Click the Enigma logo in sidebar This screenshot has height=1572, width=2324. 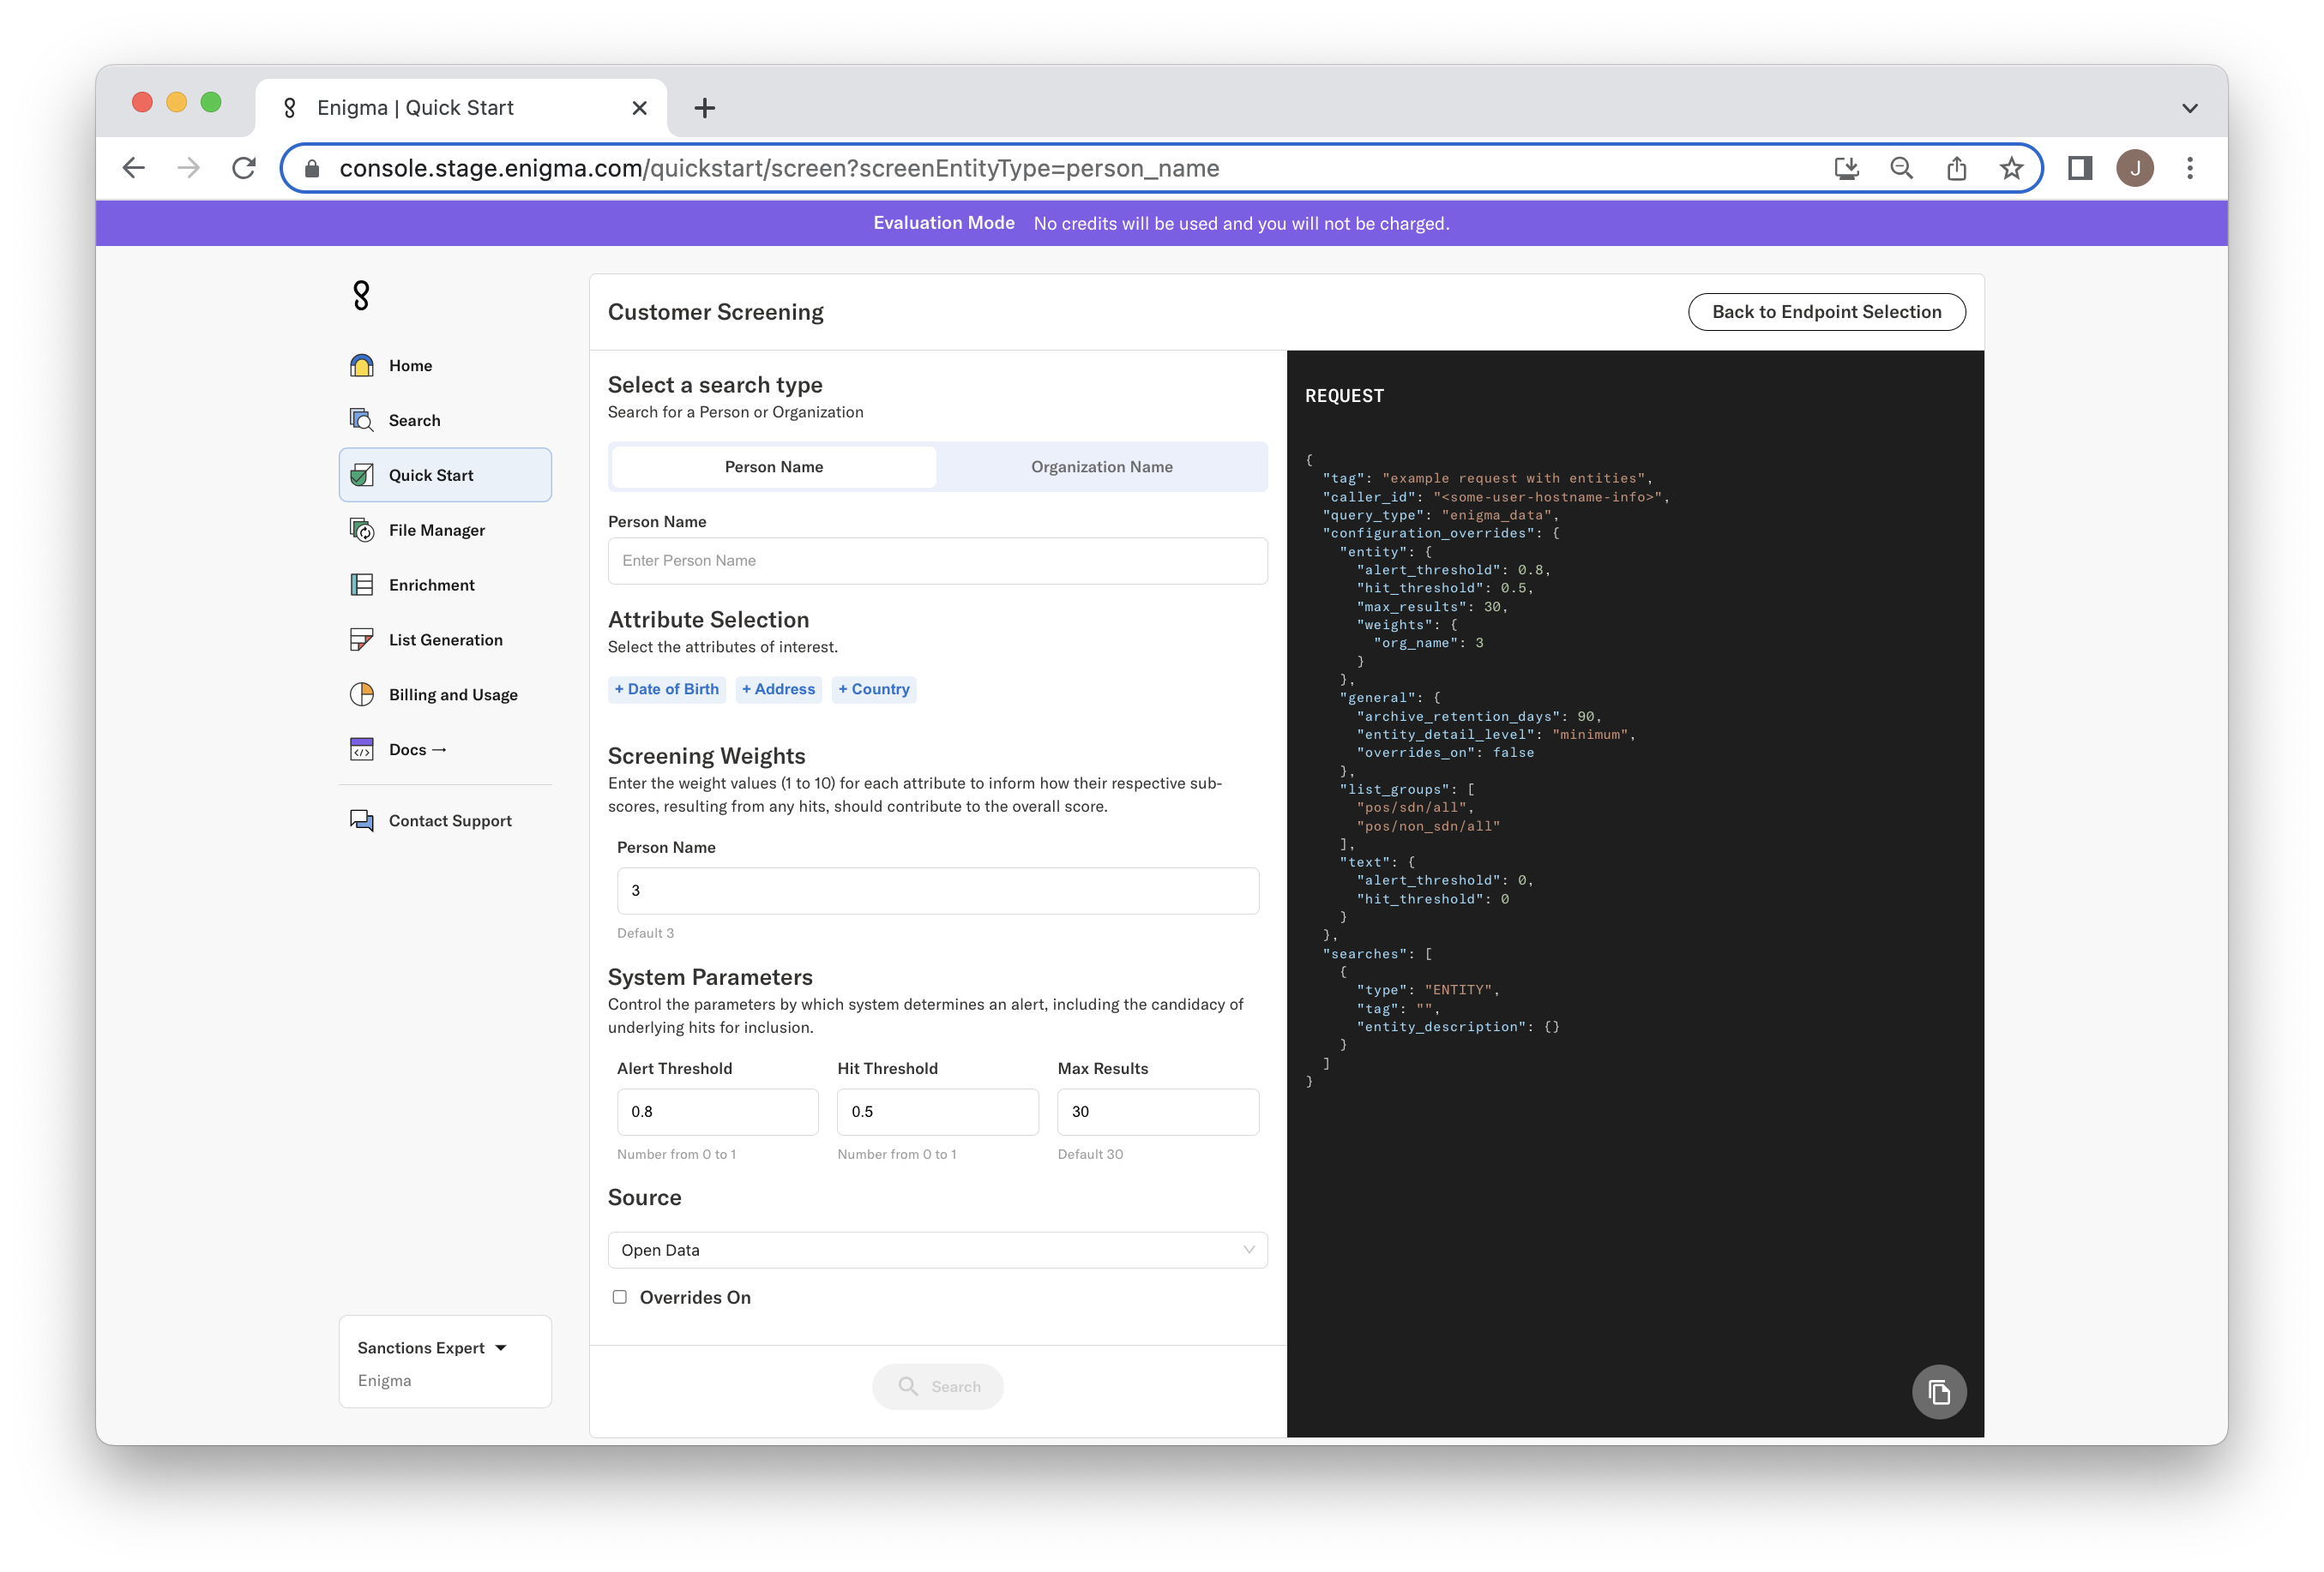click(x=362, y=296)
